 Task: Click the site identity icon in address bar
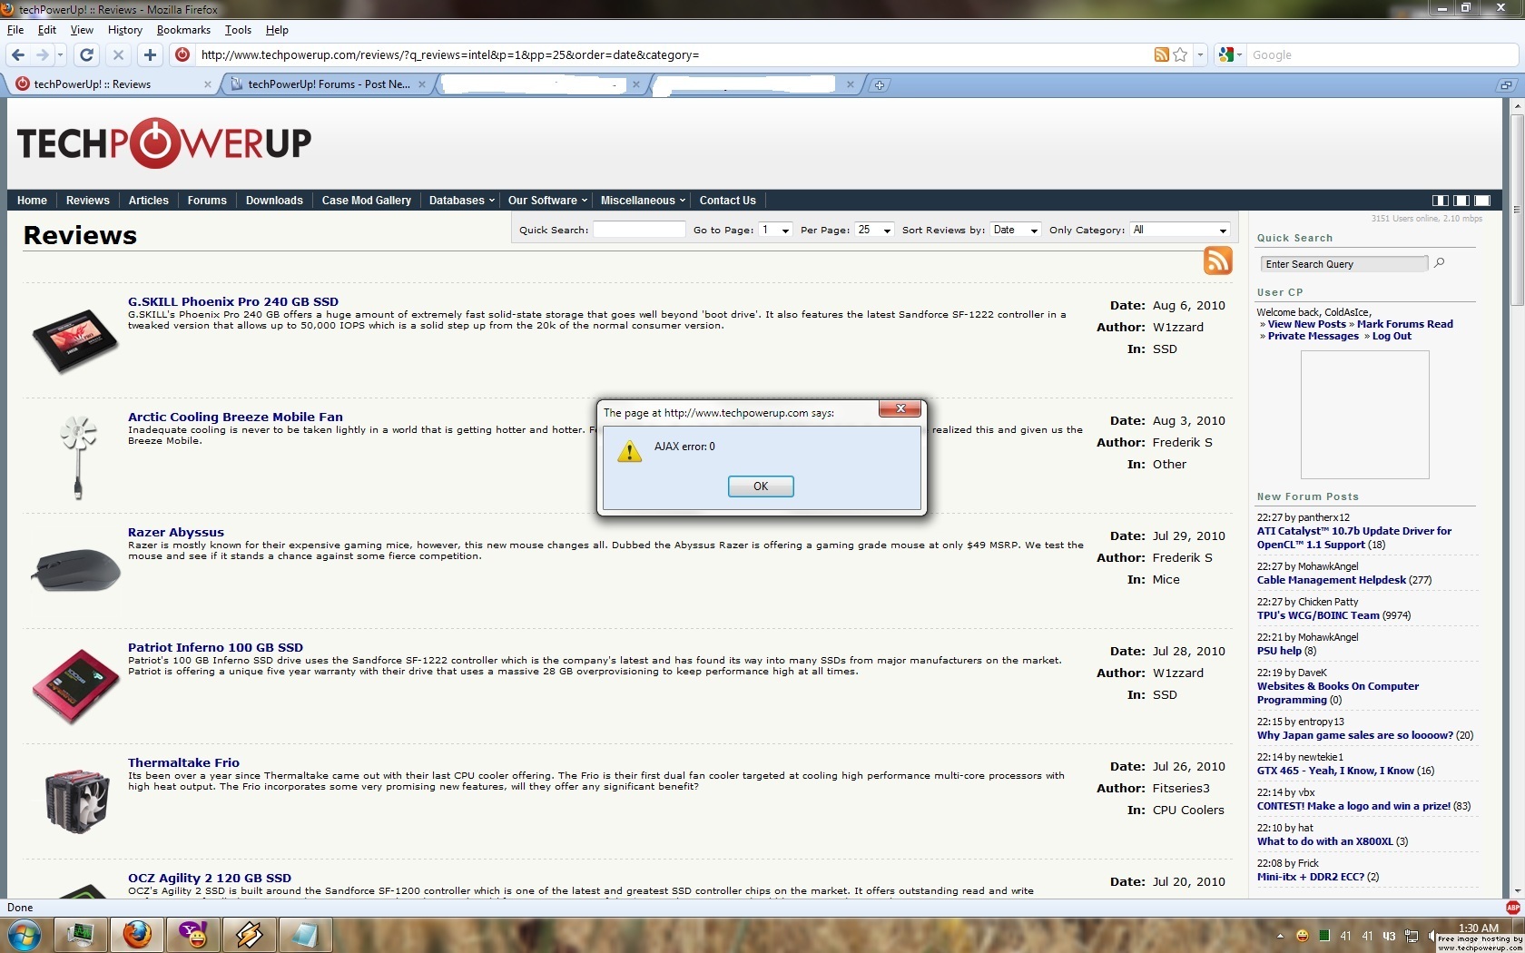[182, 54]
